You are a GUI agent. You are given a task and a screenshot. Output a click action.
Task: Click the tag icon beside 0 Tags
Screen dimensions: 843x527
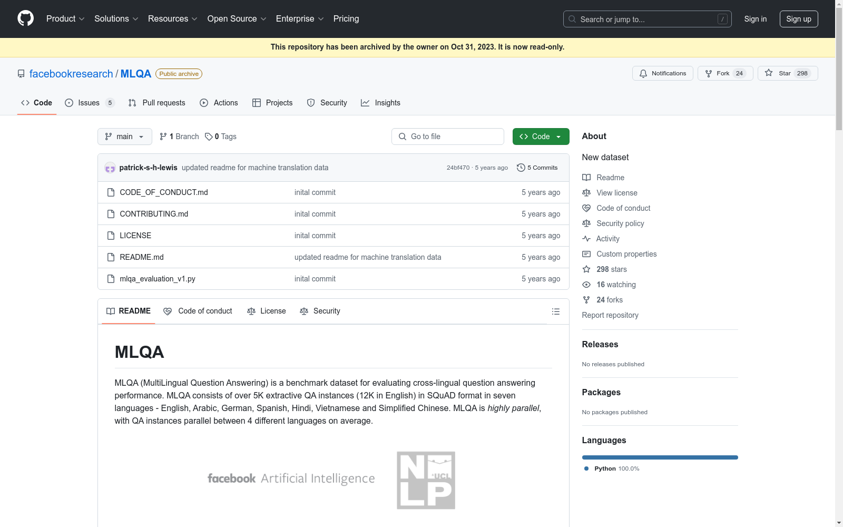point(209,136)
